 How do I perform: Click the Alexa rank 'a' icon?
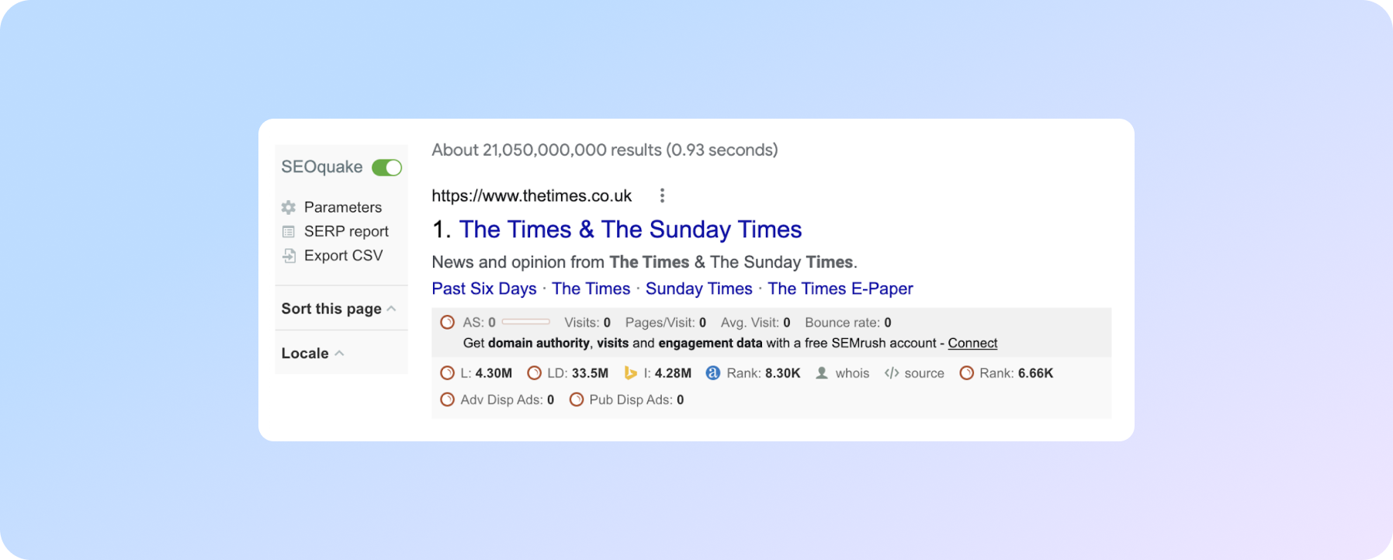tap(713, 372)
